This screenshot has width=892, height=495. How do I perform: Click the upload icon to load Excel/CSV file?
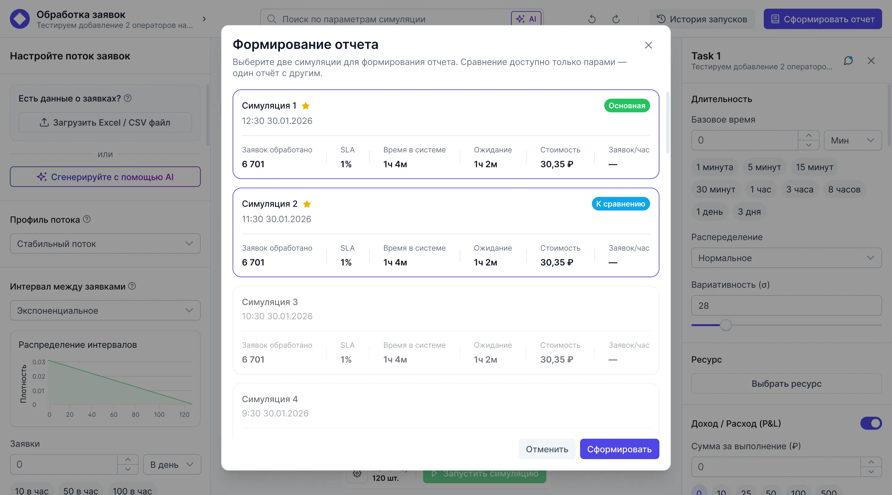tap(44, 122)
